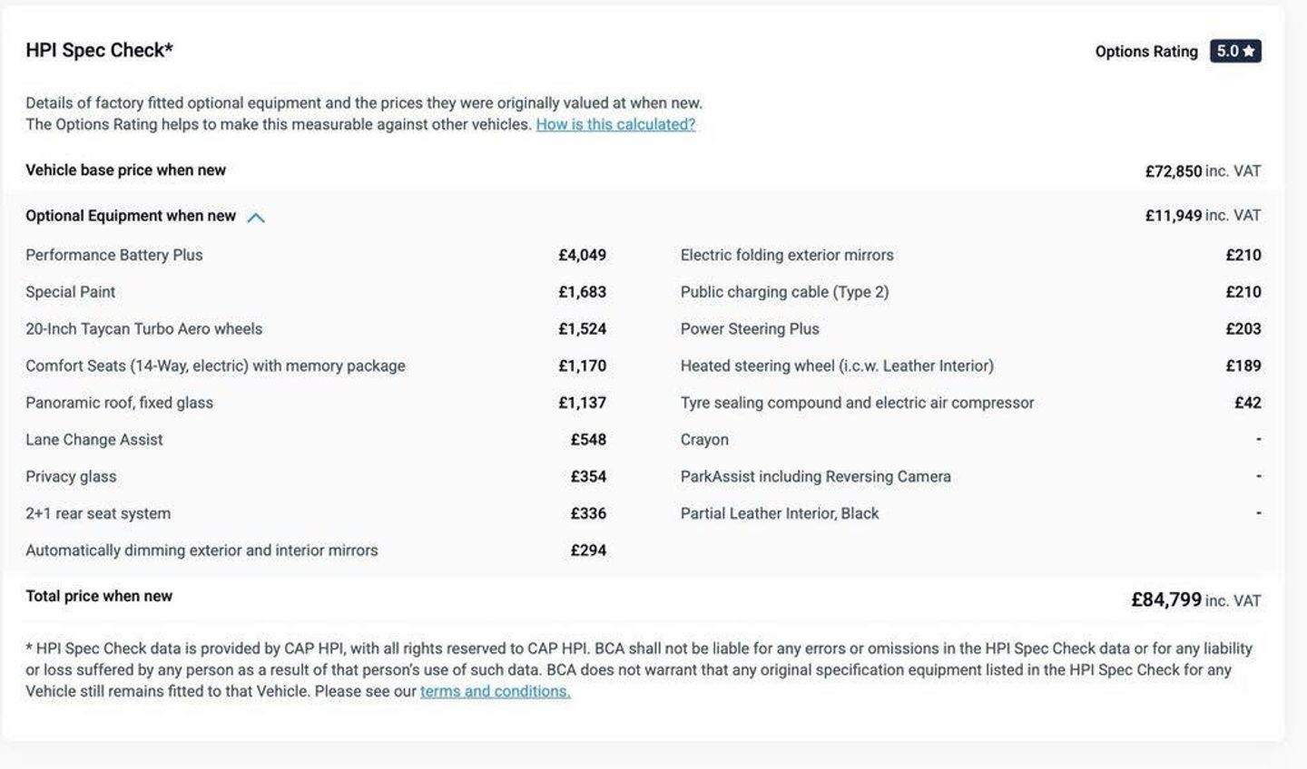Select the Crayon colour entry

[x=704, y=440]
